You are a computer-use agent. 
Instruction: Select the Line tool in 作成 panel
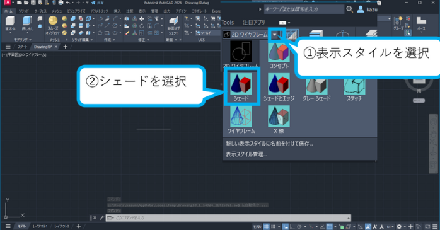[107, 26]
